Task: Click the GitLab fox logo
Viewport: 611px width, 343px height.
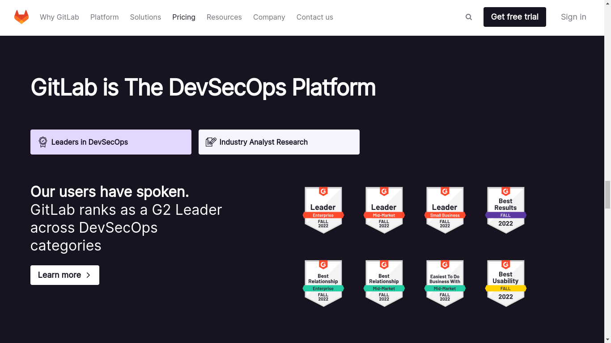Action: [21, 17]
